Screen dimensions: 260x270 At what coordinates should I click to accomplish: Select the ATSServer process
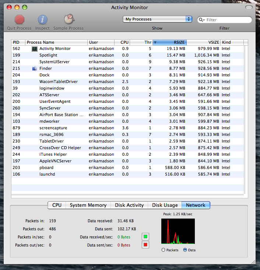(x=127, y=95)
